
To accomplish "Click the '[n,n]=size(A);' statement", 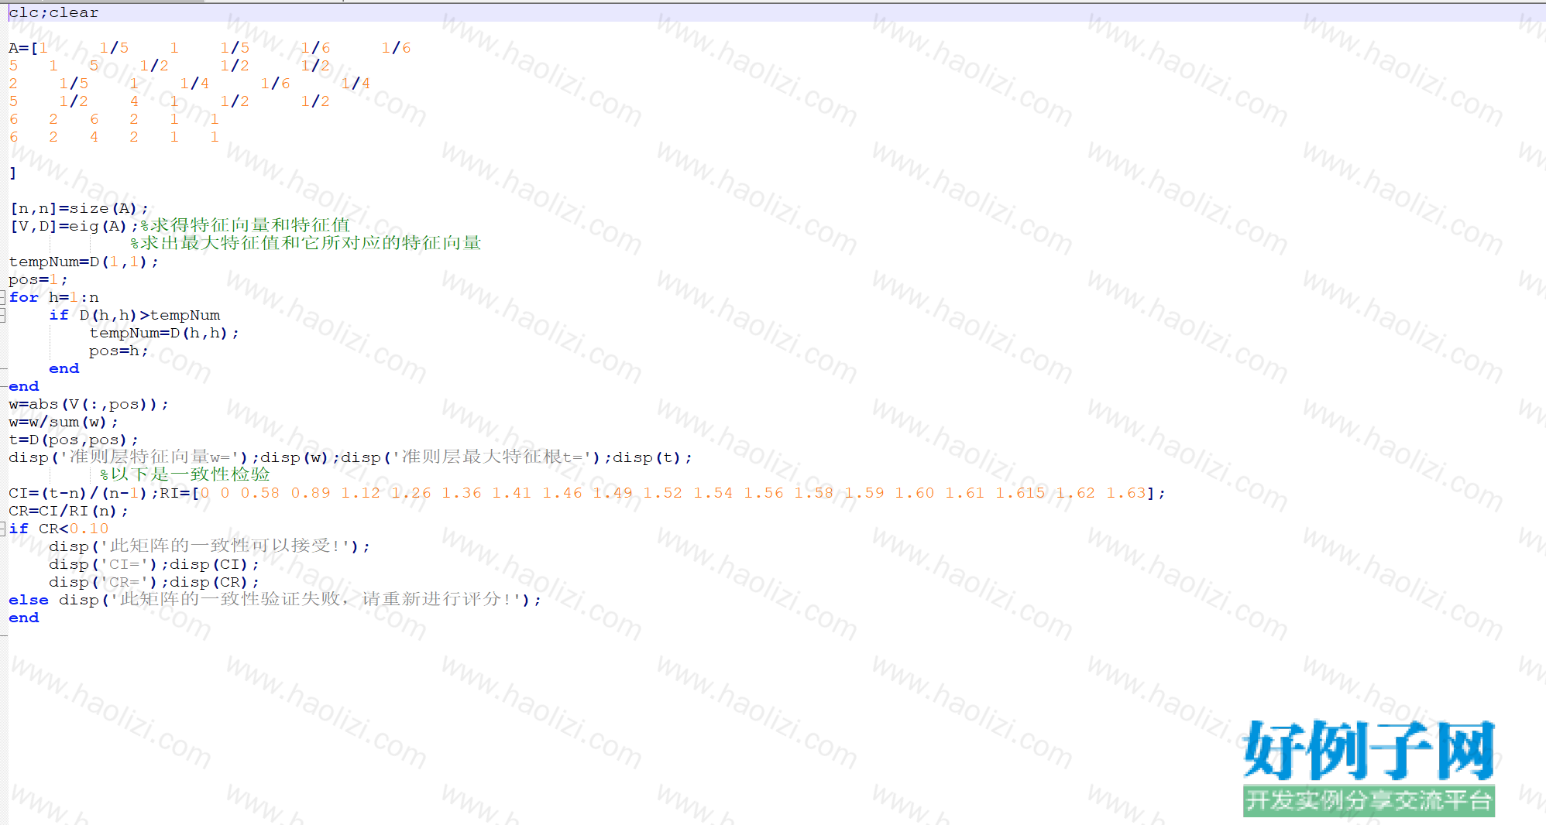I will coord(78,208).
